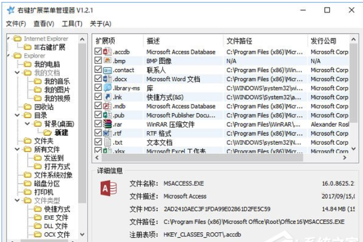Sort by the 发行公司 column header
363x242 pixels.
(329, 41)
